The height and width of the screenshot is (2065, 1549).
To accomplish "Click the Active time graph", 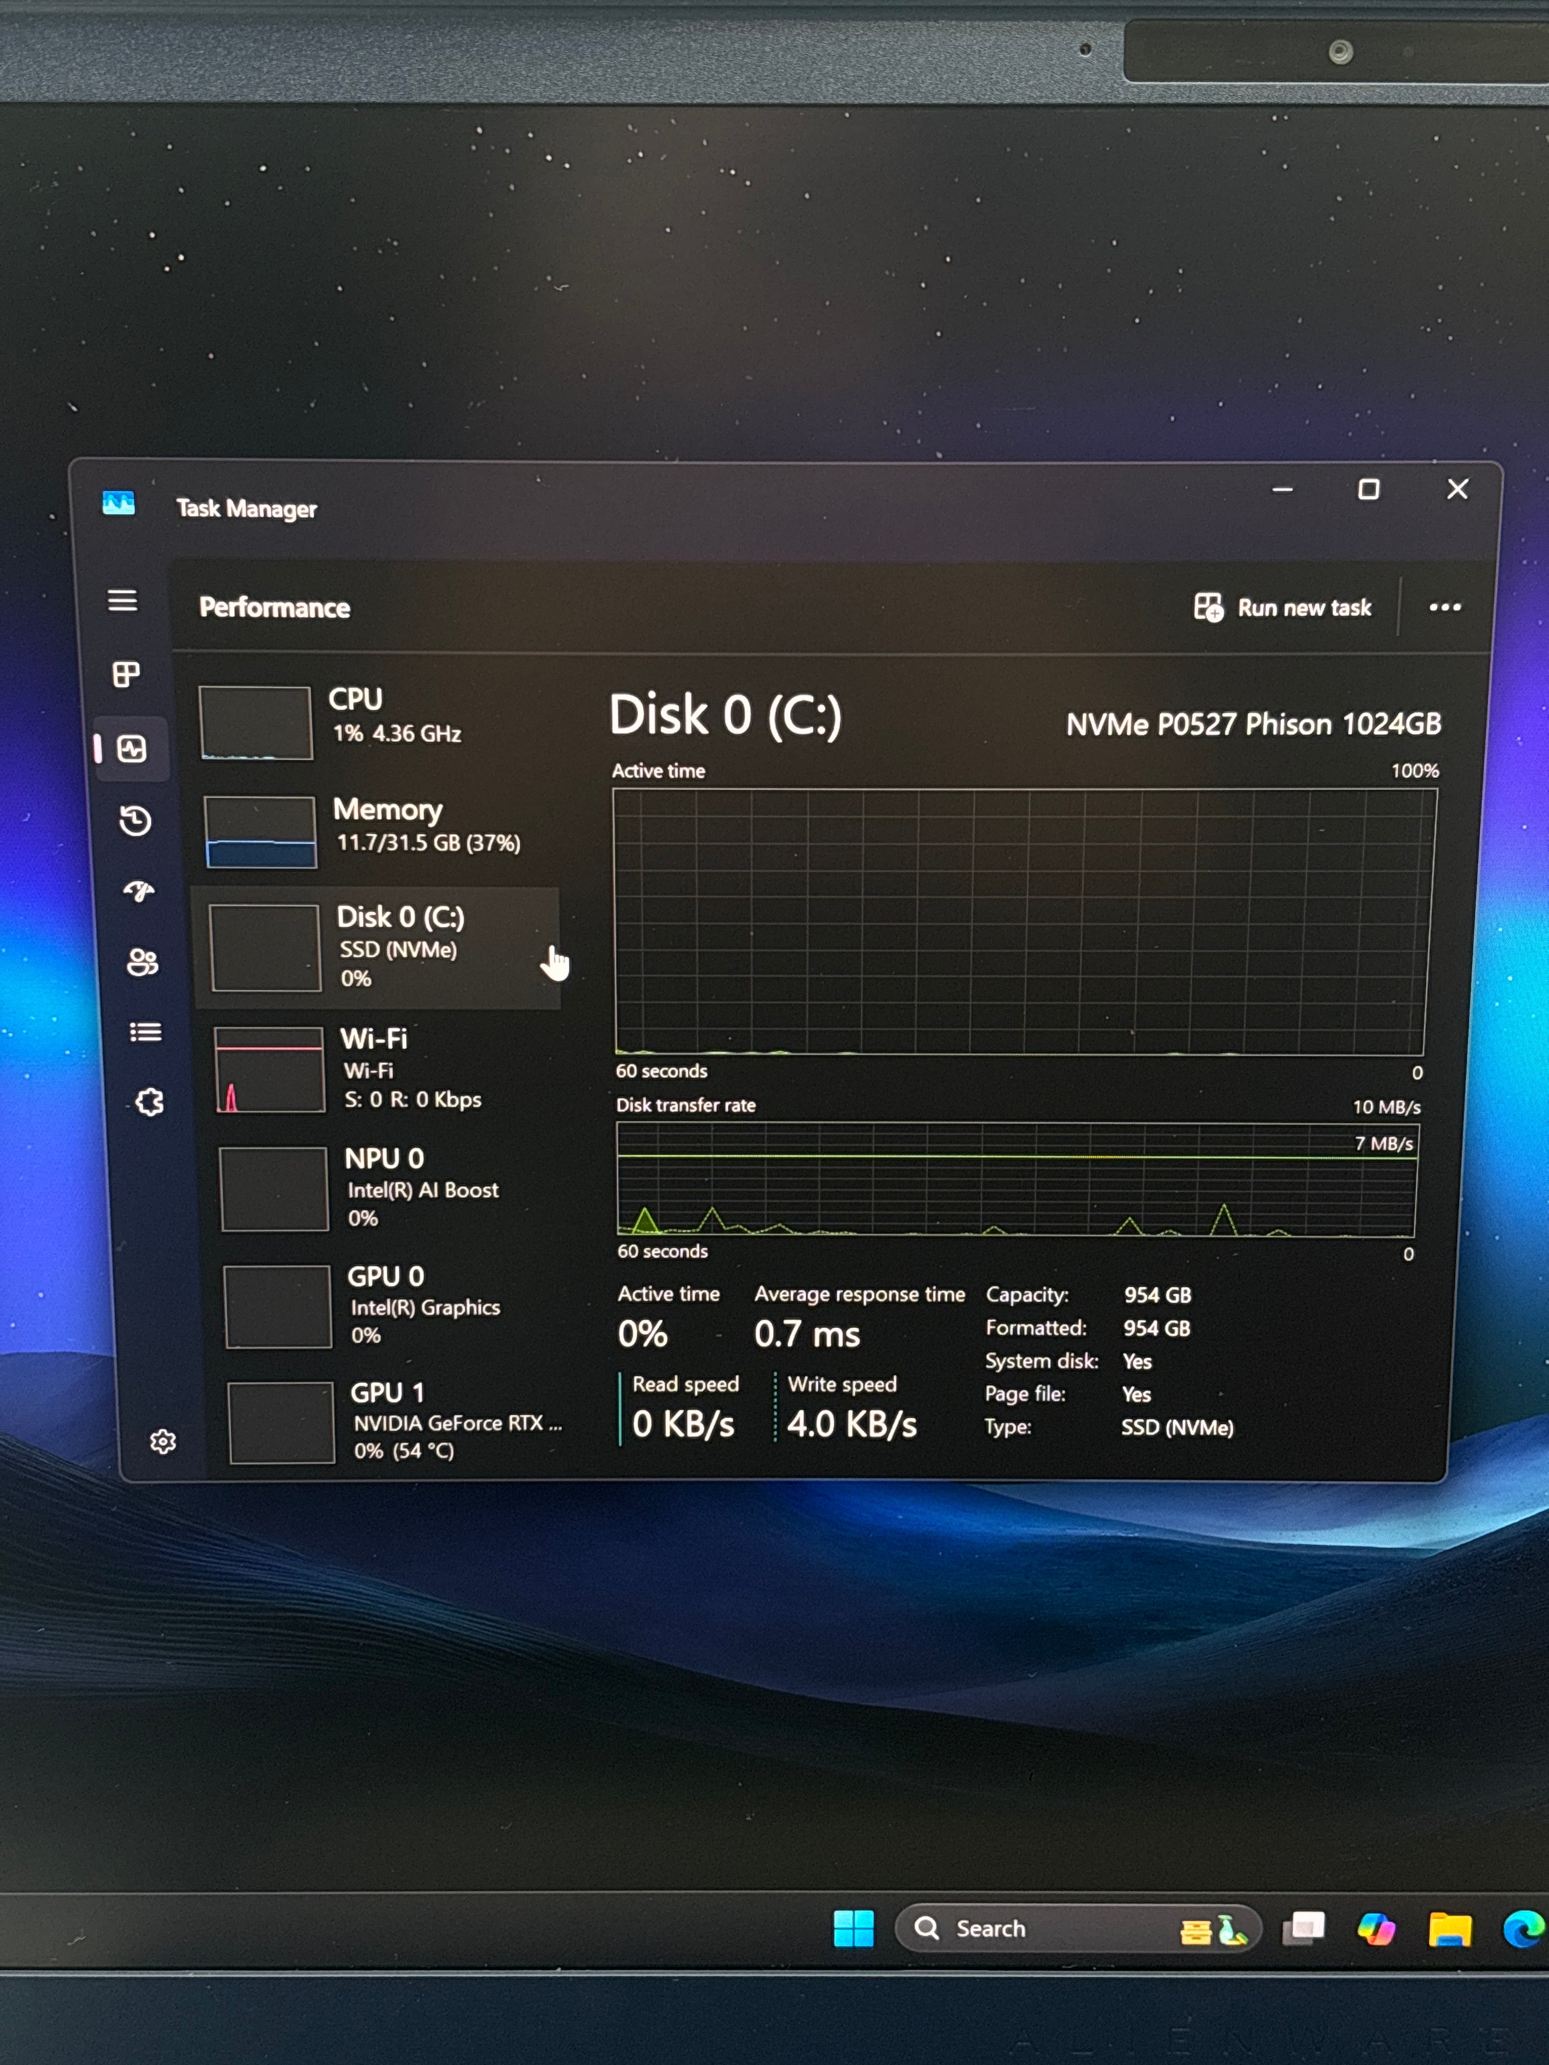I will (x=1023, y=922).
